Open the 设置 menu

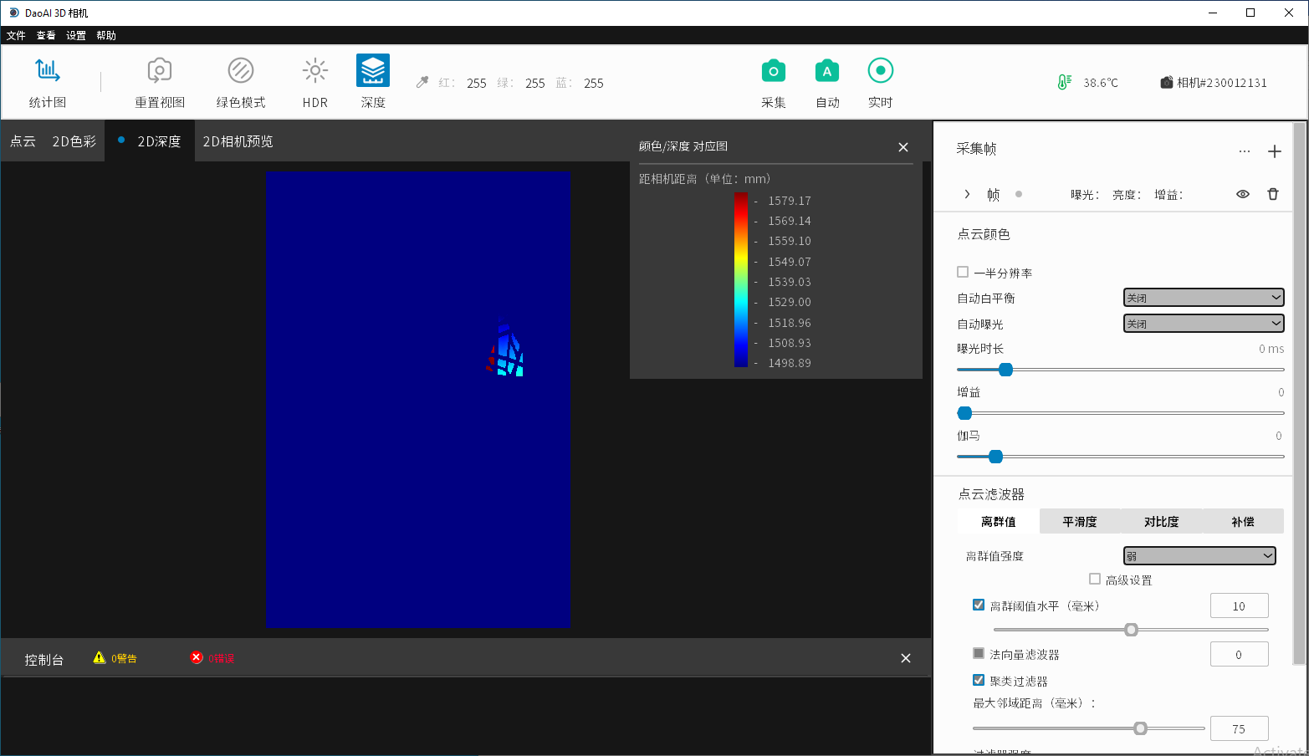76,35
